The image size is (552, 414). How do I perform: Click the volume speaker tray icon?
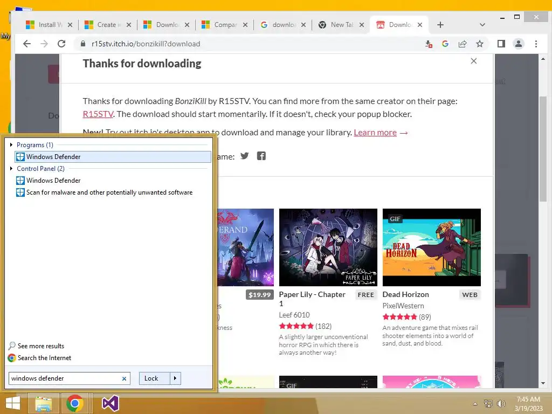501,404
